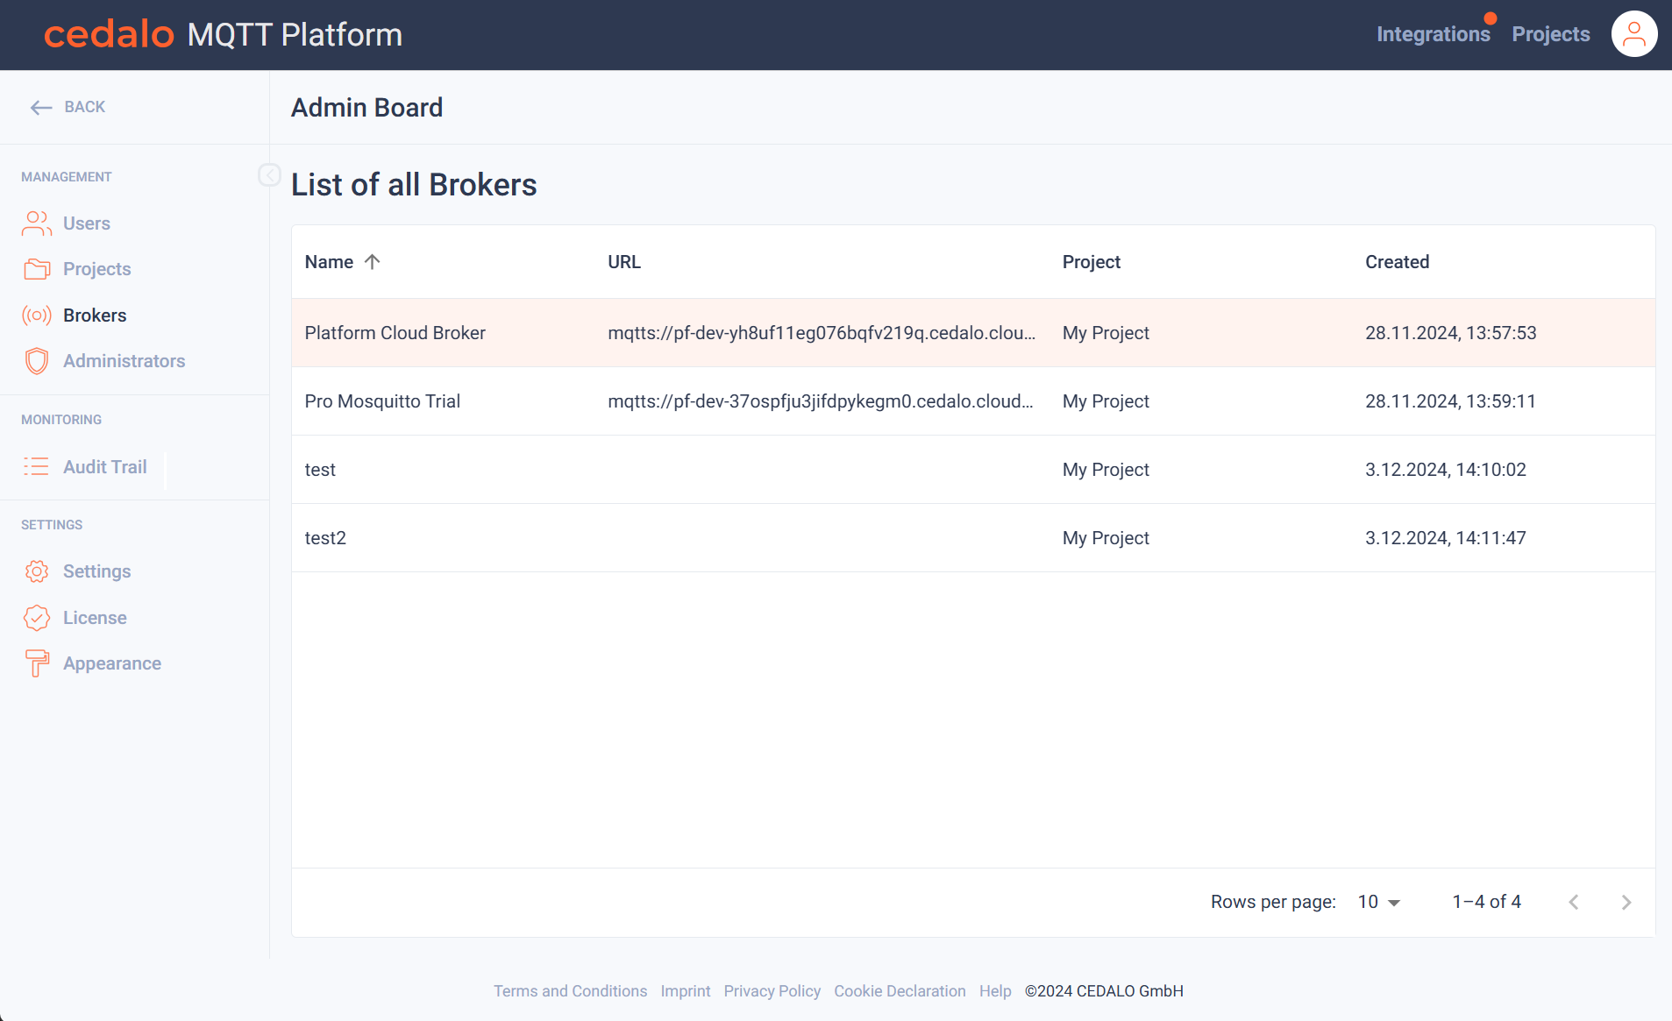
Task: Click the Brokers broadcast icon in sidebar
Action: (36, 316)
